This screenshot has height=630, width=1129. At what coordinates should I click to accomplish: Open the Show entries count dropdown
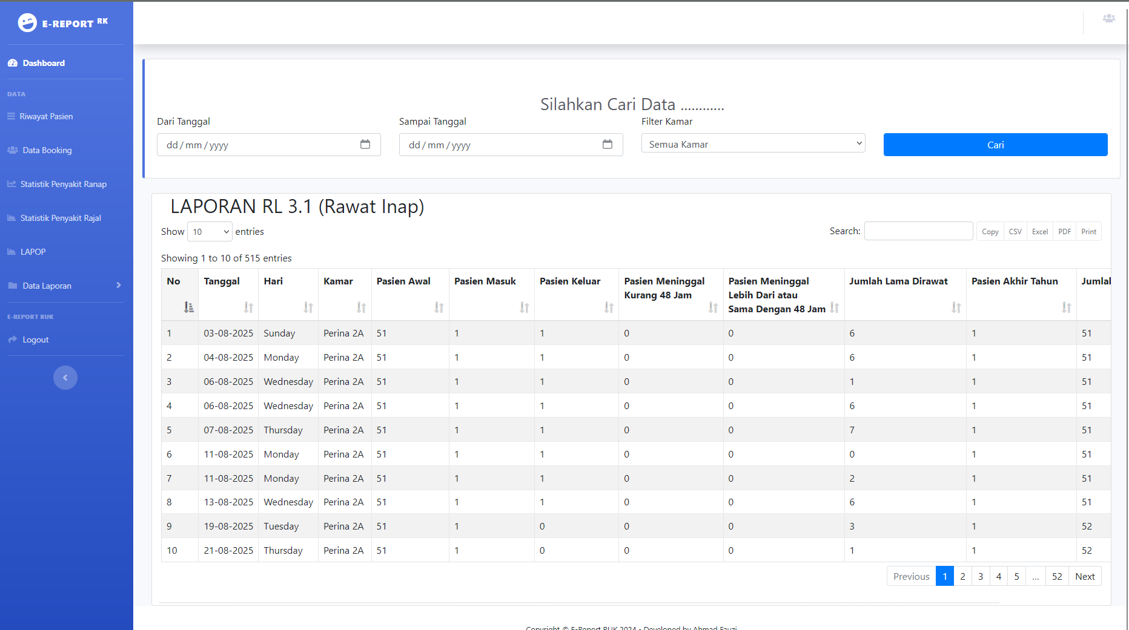point(210,232)
